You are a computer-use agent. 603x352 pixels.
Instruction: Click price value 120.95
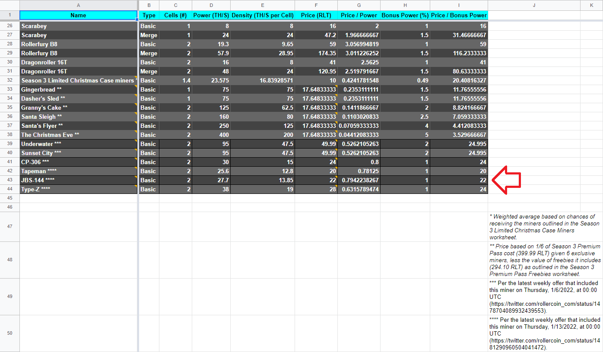pyautogui.click(x=316, y=71)
